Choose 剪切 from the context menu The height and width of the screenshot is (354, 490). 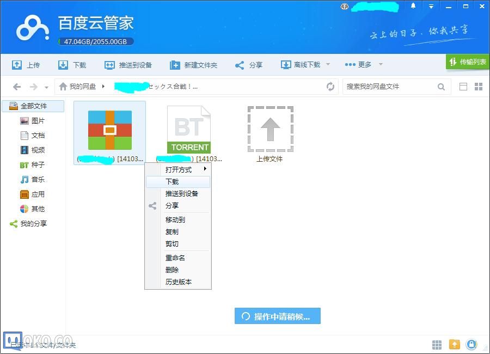[178, 243]
